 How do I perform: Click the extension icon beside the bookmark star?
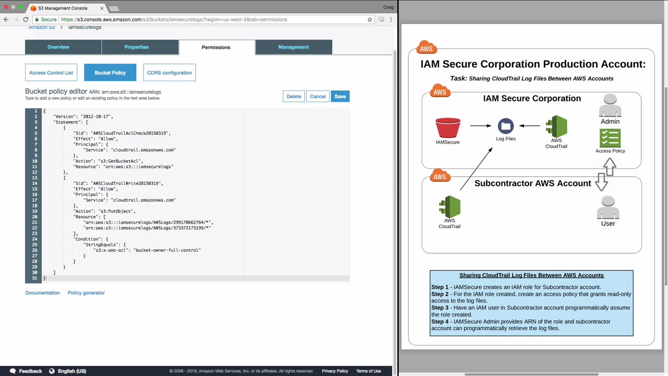pos(381,19)
